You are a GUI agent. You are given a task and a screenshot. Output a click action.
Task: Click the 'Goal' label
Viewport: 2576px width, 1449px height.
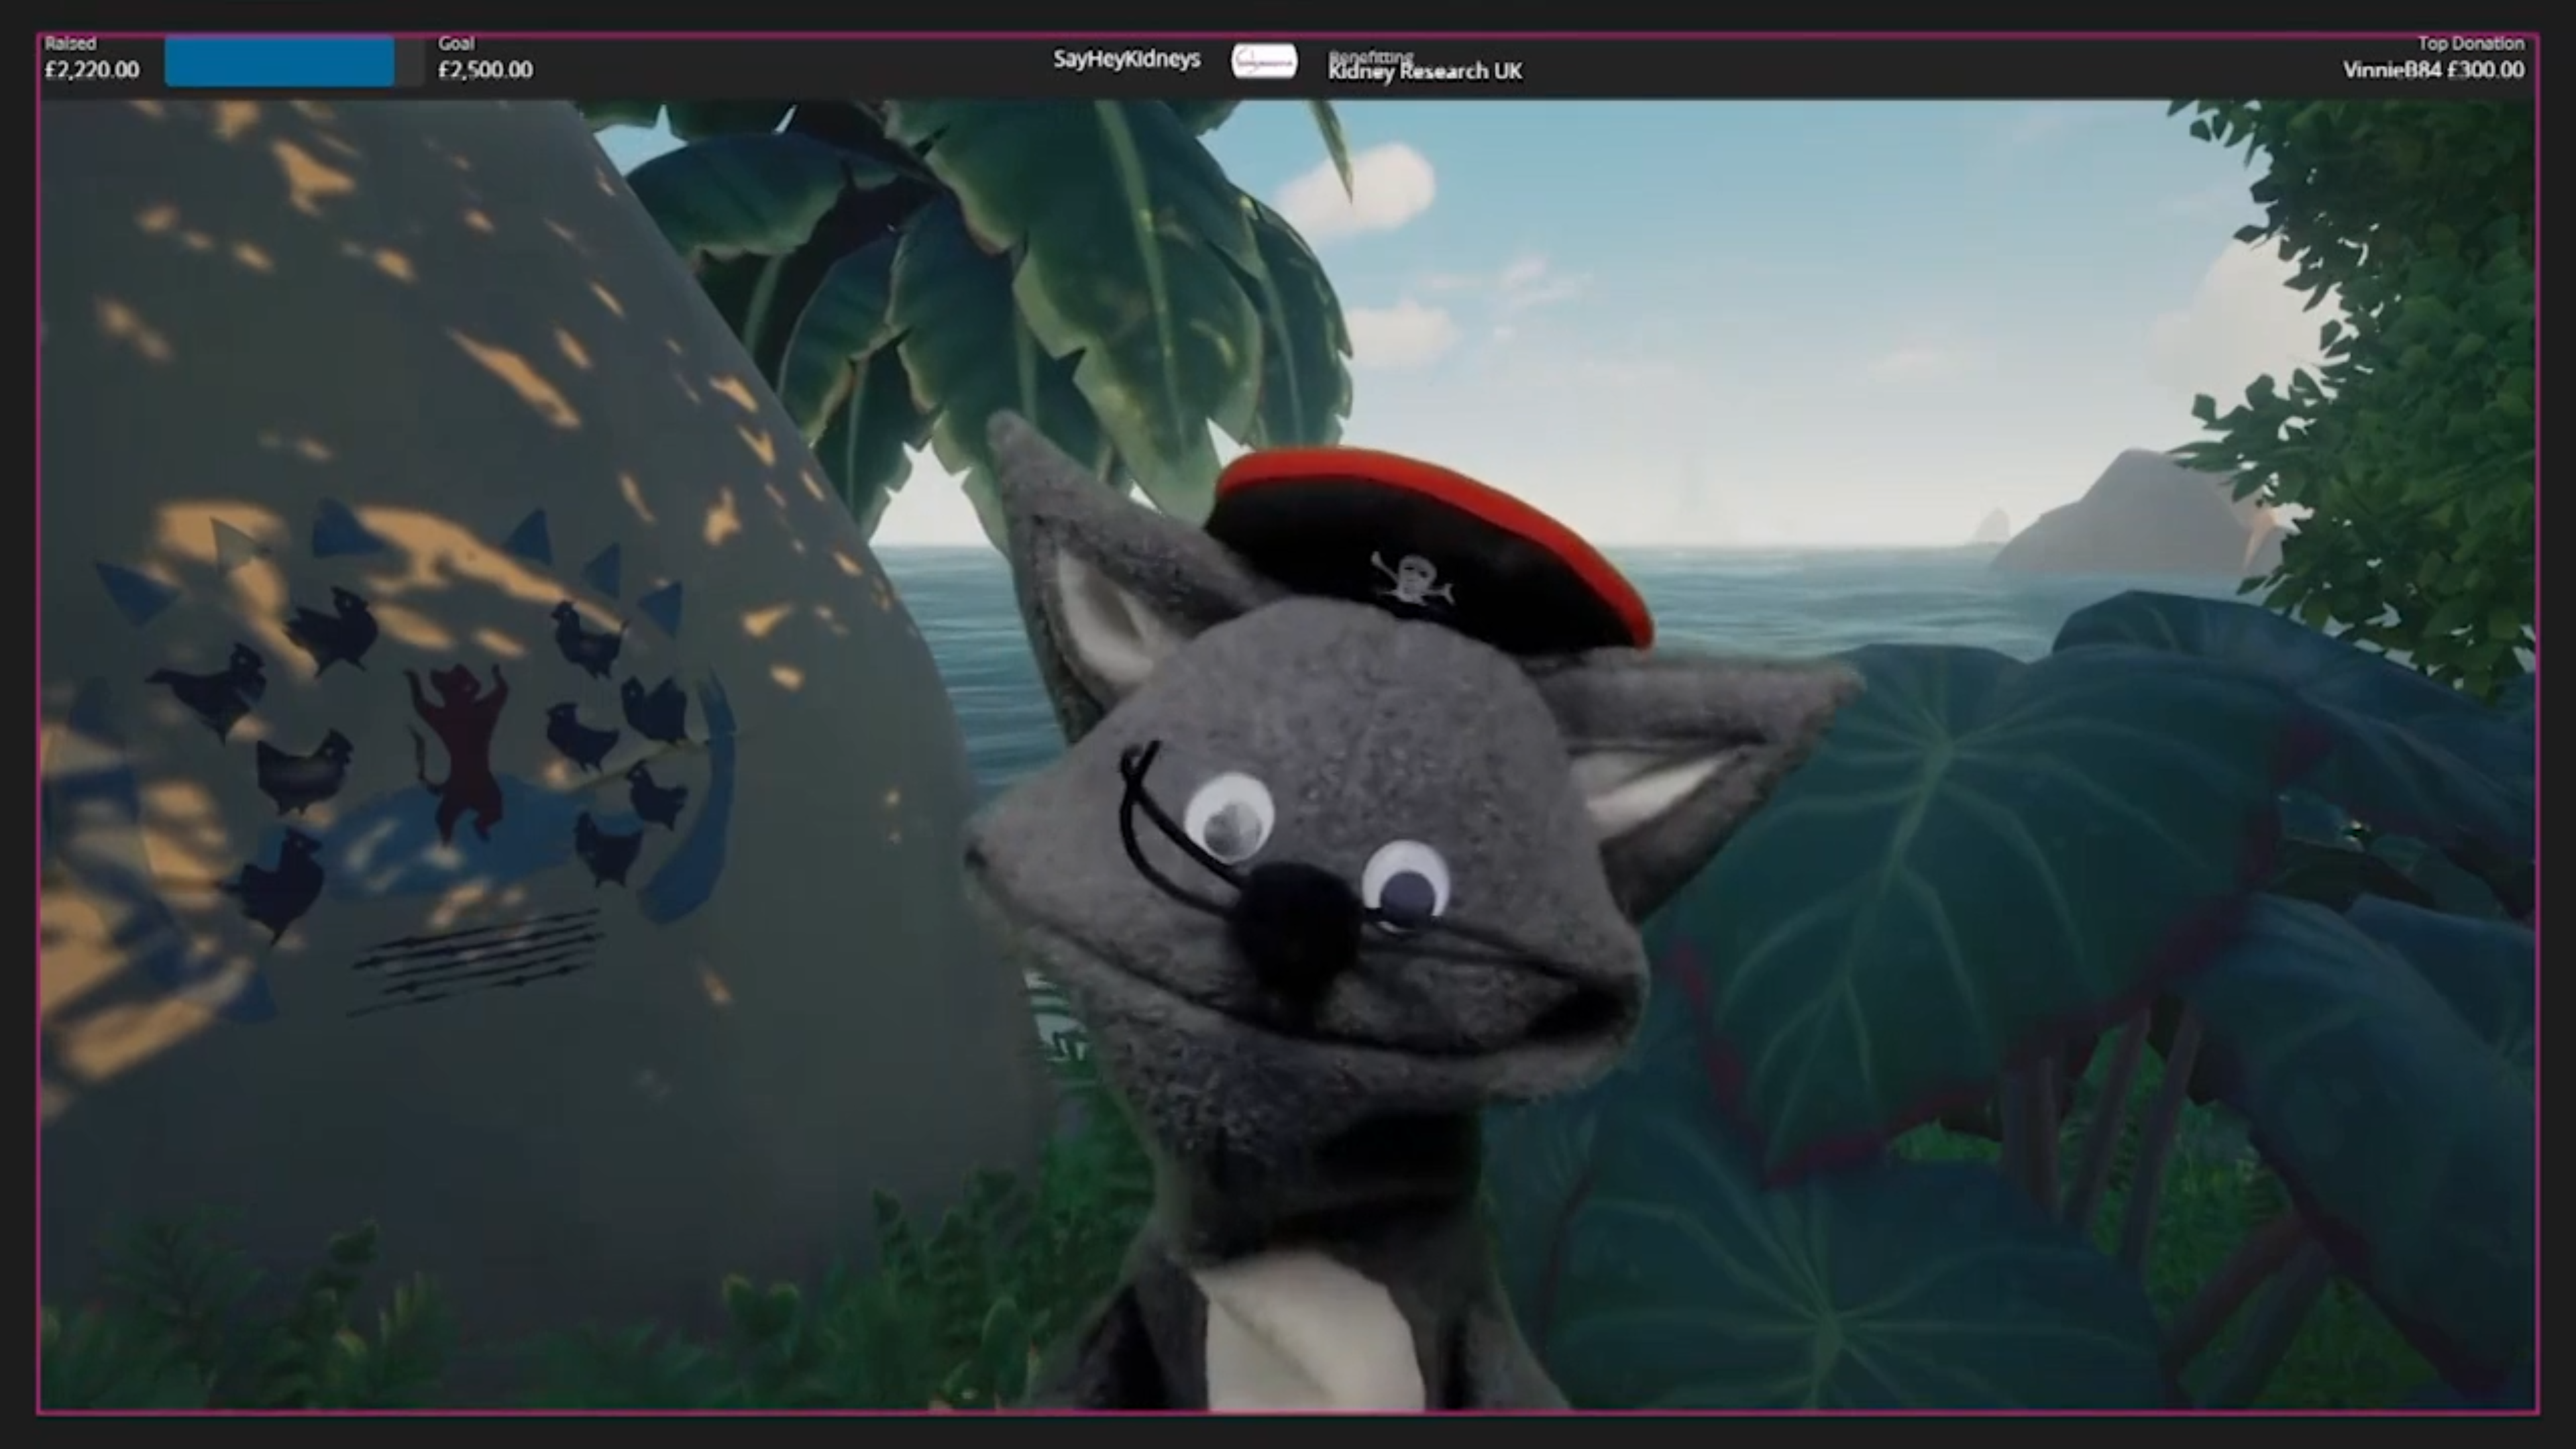[456, 43]
